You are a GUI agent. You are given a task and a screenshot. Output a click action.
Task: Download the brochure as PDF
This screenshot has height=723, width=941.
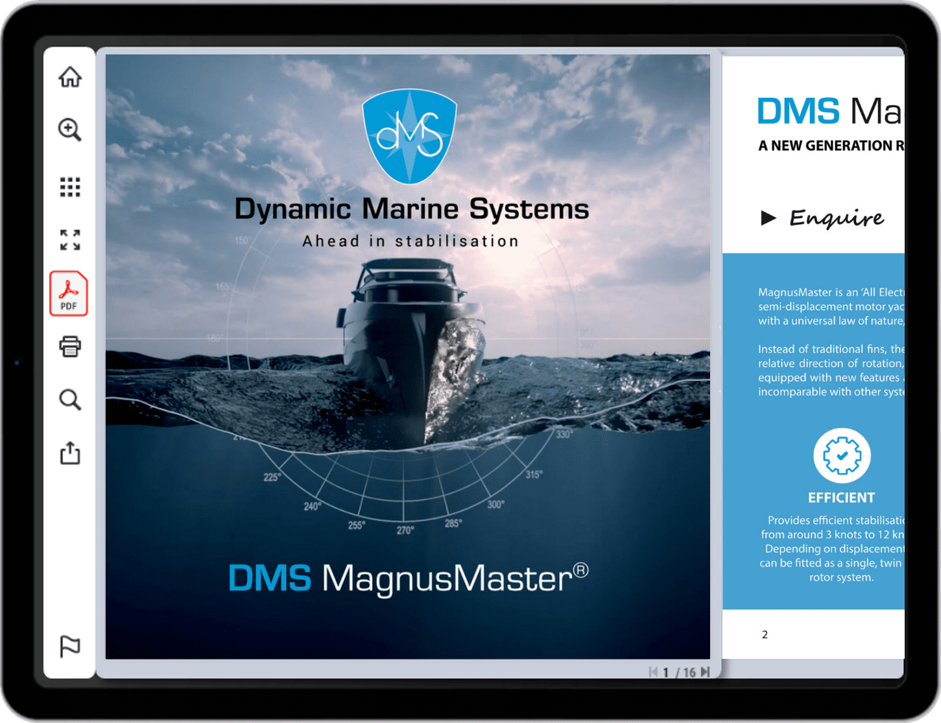69,293
